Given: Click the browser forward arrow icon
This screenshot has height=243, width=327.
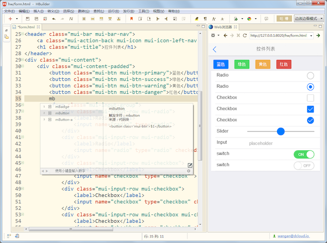Looking at the screenshot, I should pos(232,36).
